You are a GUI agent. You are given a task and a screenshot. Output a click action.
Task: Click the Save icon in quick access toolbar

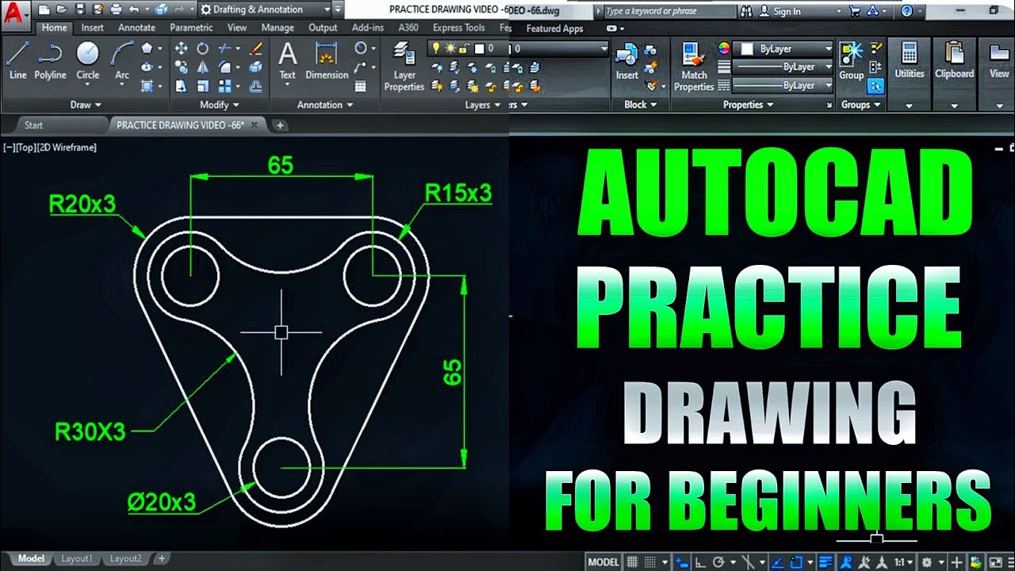80,10
